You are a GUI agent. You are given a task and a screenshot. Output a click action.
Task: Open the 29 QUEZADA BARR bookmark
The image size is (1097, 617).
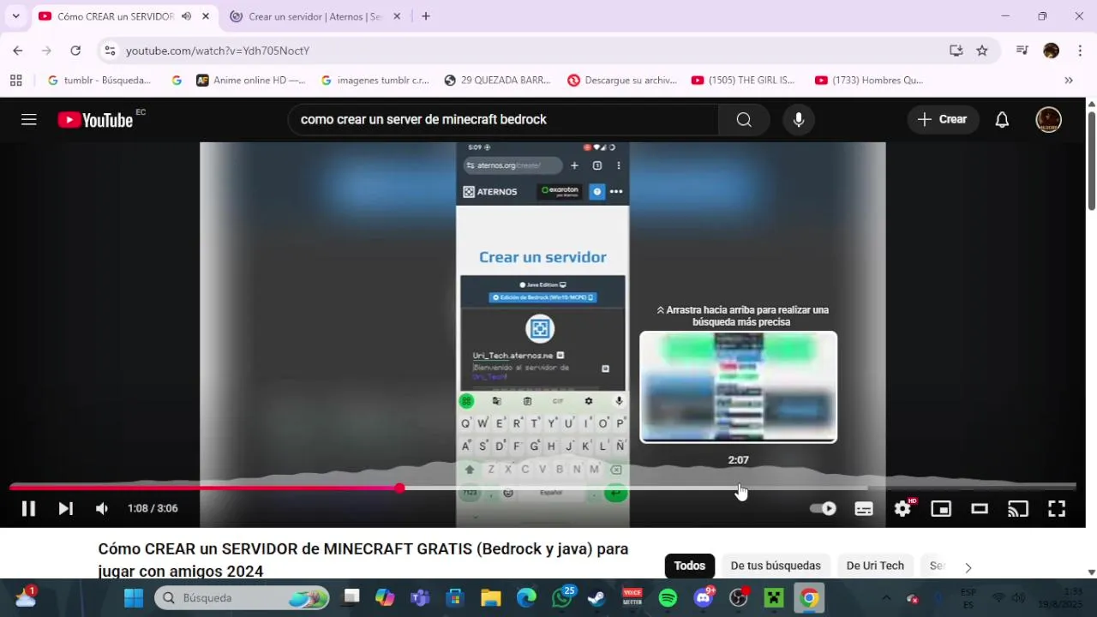click(x=497, y=81)
